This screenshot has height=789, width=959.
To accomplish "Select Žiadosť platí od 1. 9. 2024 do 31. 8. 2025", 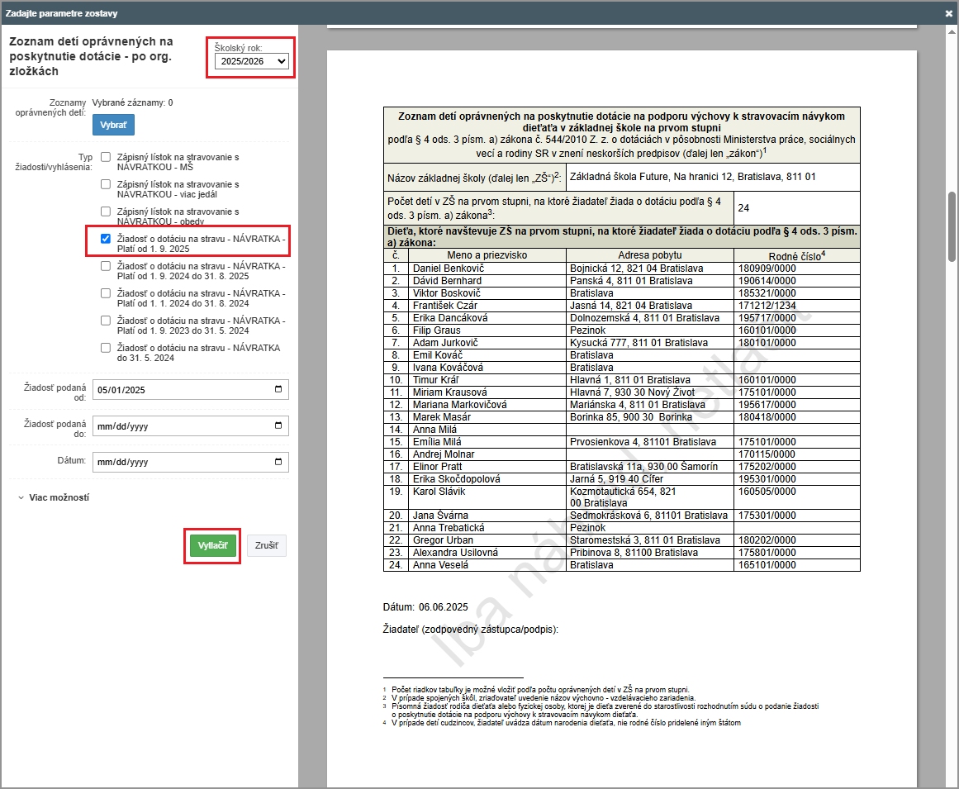I will [x=106, y=266].
